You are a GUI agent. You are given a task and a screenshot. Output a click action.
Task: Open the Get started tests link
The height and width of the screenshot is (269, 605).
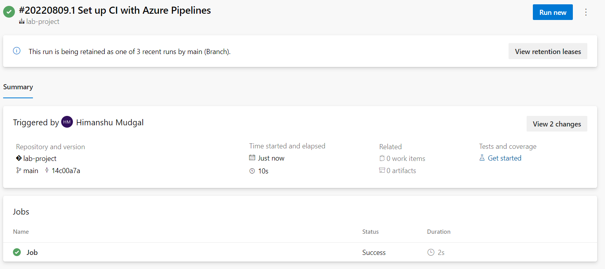pyautogui.click(x=504, y=158)
